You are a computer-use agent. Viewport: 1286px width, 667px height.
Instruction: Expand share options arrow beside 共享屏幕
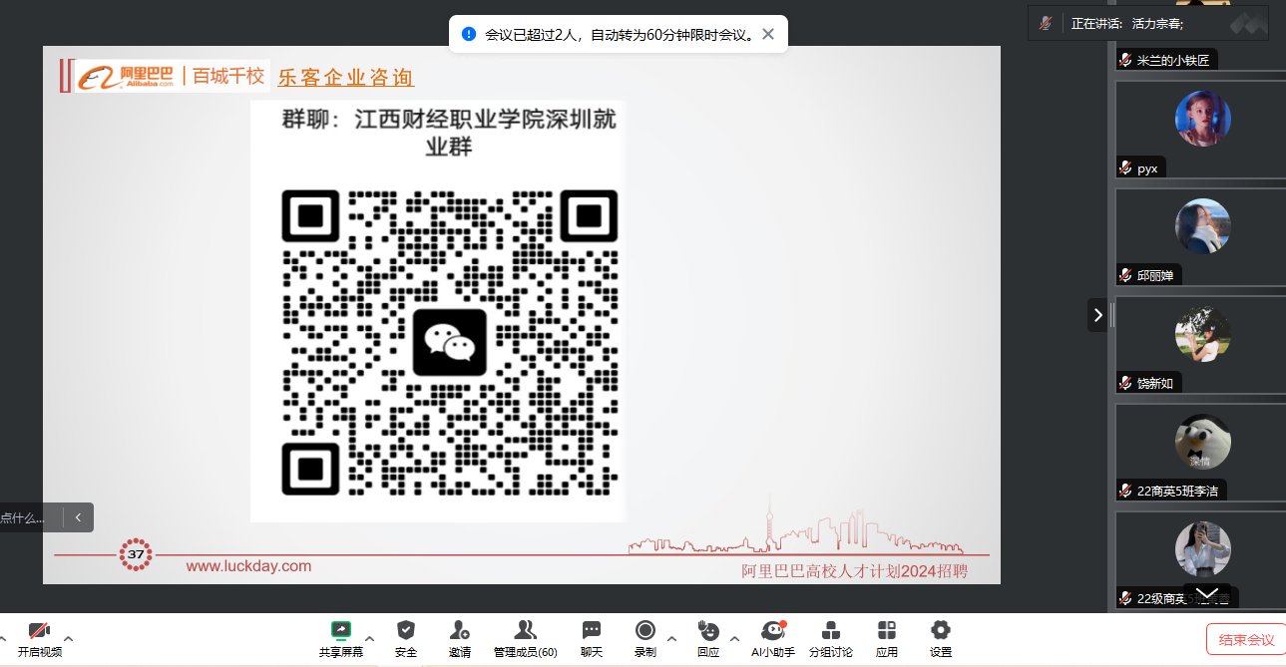click(x=369, y=638)
